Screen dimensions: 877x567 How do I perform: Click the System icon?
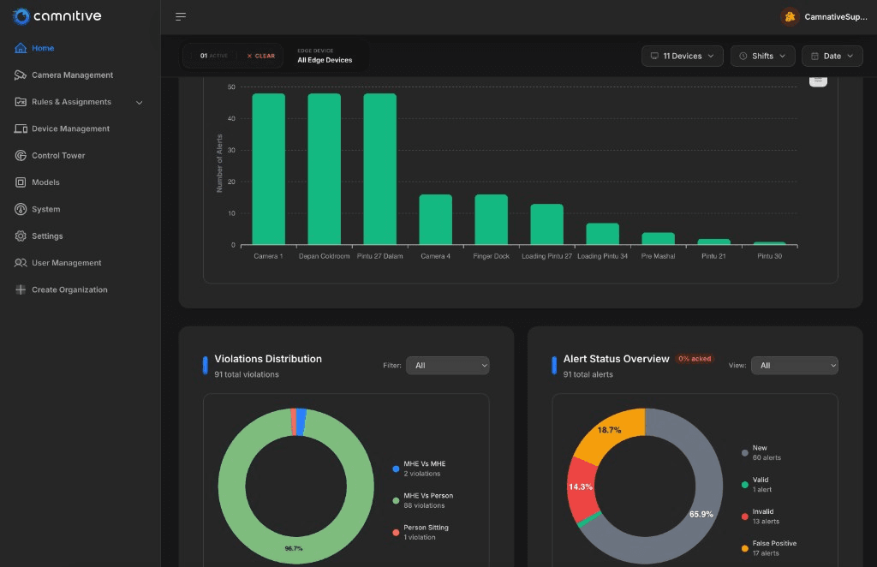click(21, 209)
